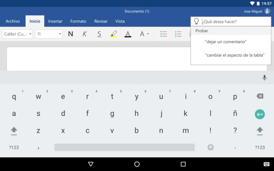Tap the backspace key on keyboard
This screenshot has width=274, height=171.
[x=260, y=96]
